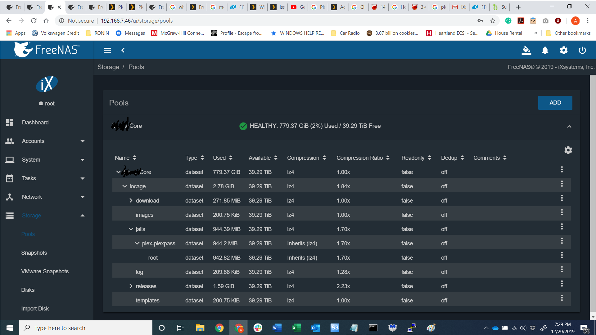The height and width of the screenshot is (335, 596).
Task: Open Disks in the sidebar
Action: pos(28,290)
